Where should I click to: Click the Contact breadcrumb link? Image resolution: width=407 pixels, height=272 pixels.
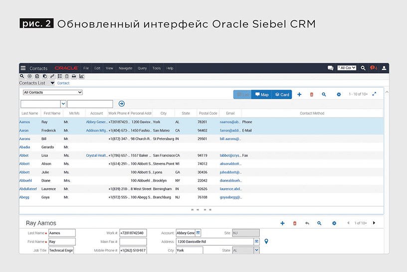63,83
